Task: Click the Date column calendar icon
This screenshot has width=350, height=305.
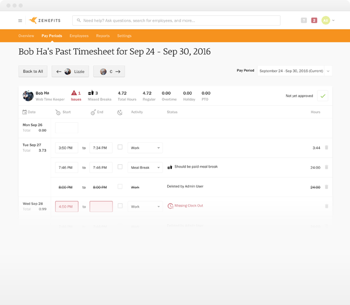Action: (24, 112)
